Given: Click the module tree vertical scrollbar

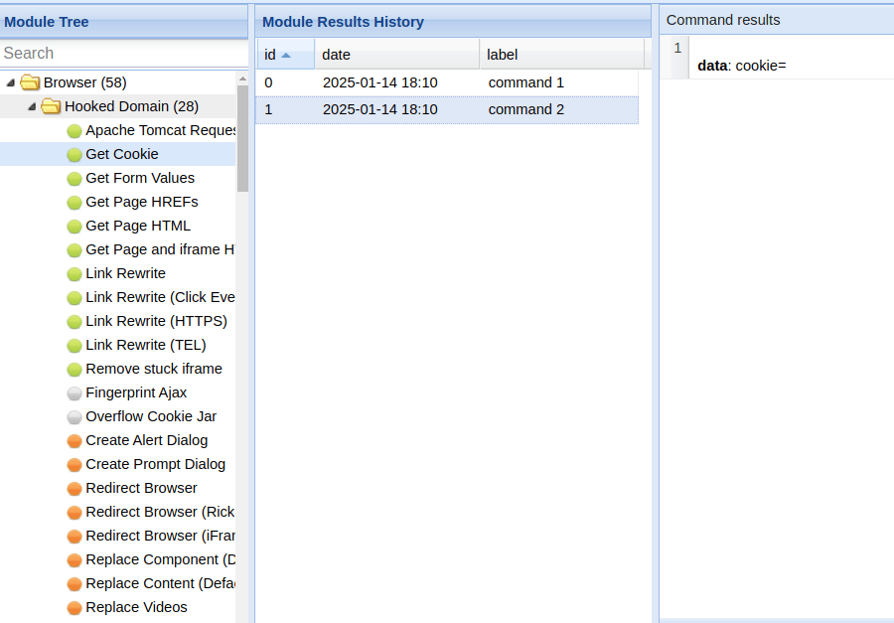Looking at the screenshot, I should (x=242, y=139).
